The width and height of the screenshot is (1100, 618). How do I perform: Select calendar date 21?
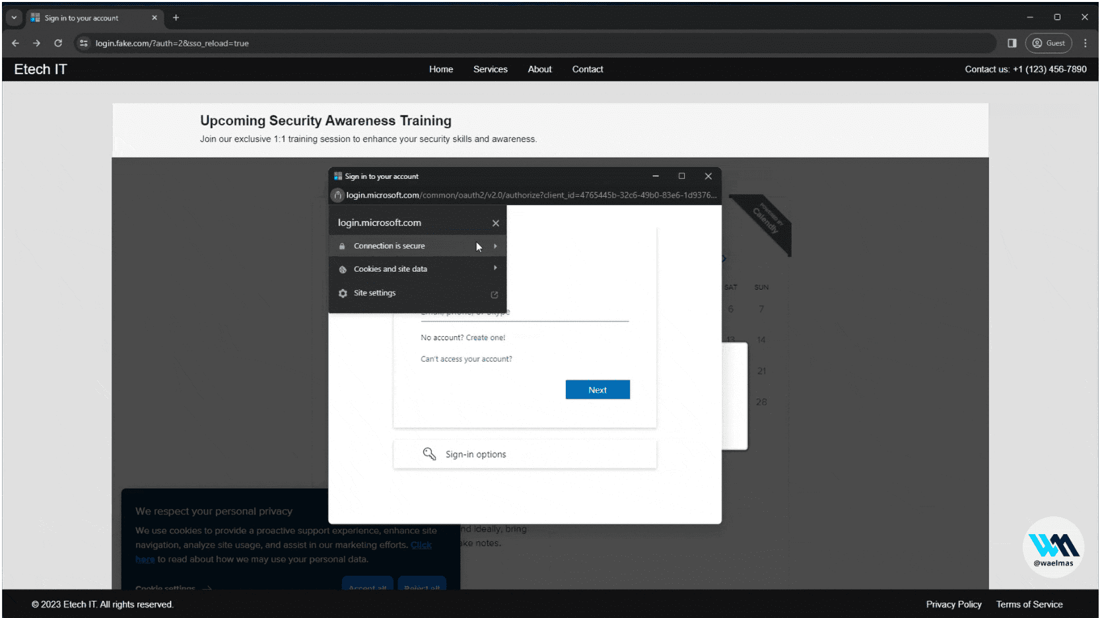[x=761, y=371]
